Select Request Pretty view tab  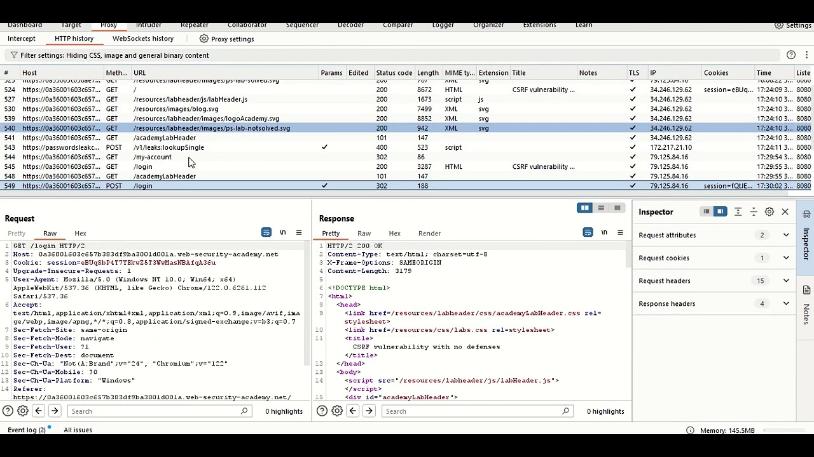[x=17, y=234]
